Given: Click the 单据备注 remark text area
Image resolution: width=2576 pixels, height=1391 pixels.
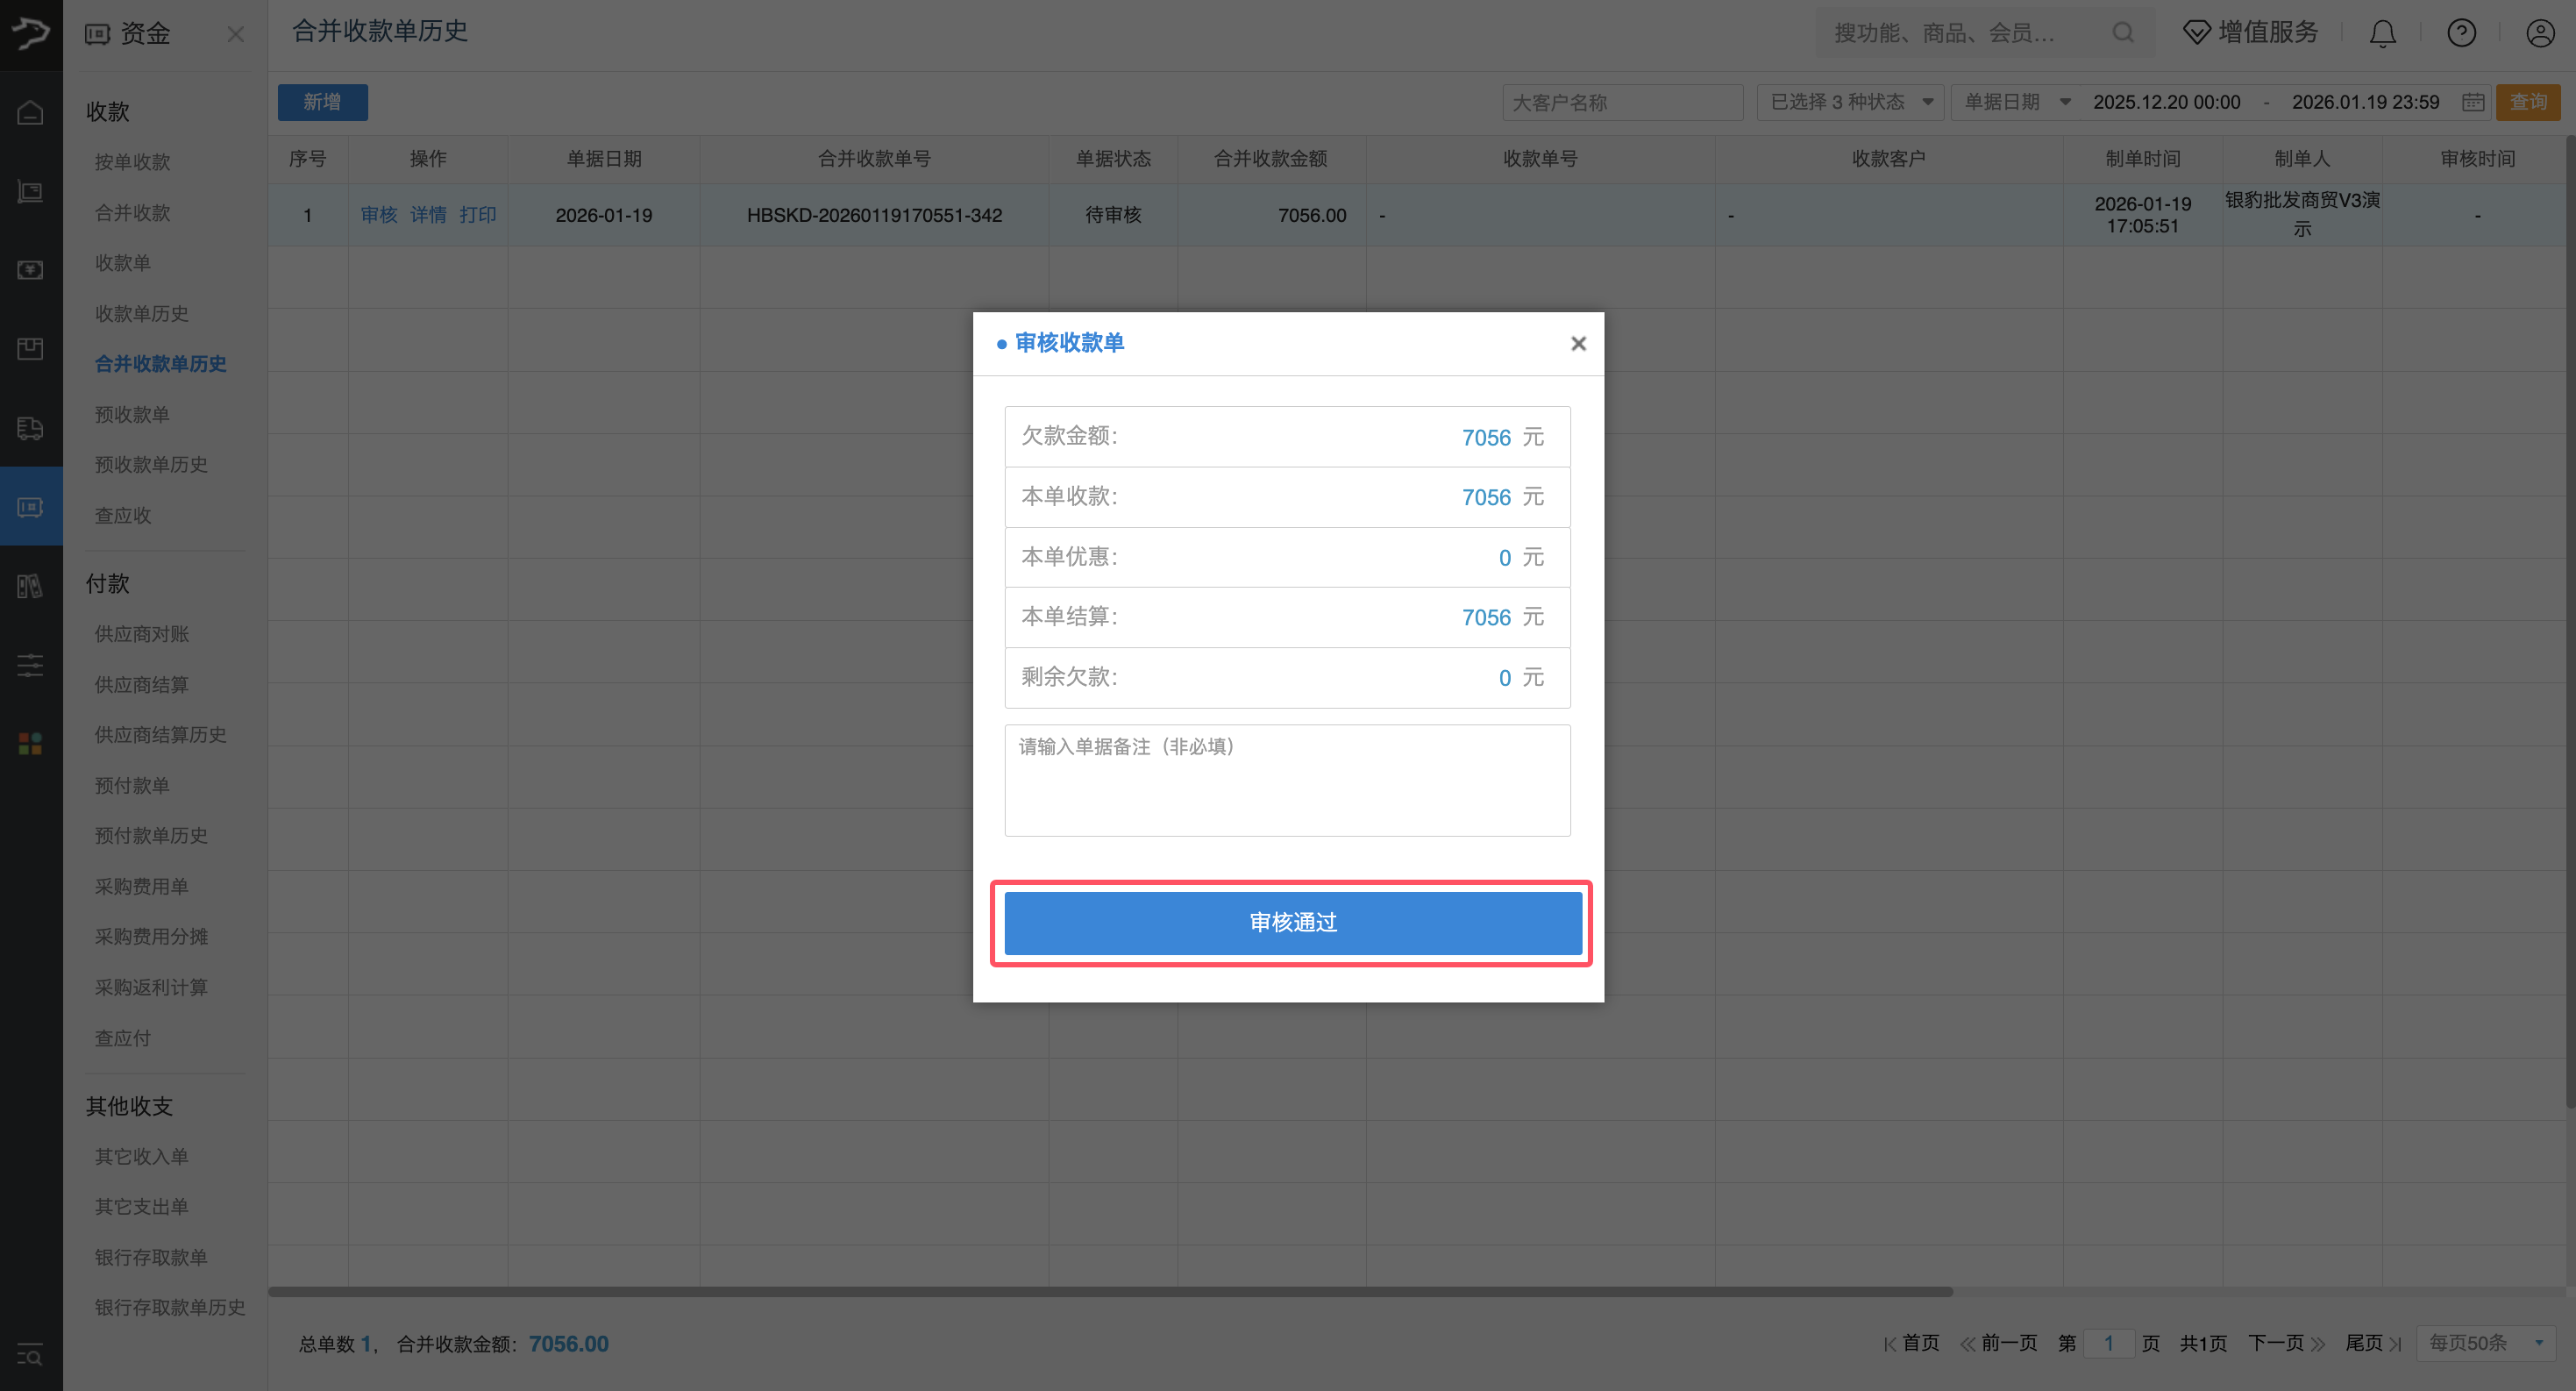Looking at the screenshot, I should coord(1287,780).
